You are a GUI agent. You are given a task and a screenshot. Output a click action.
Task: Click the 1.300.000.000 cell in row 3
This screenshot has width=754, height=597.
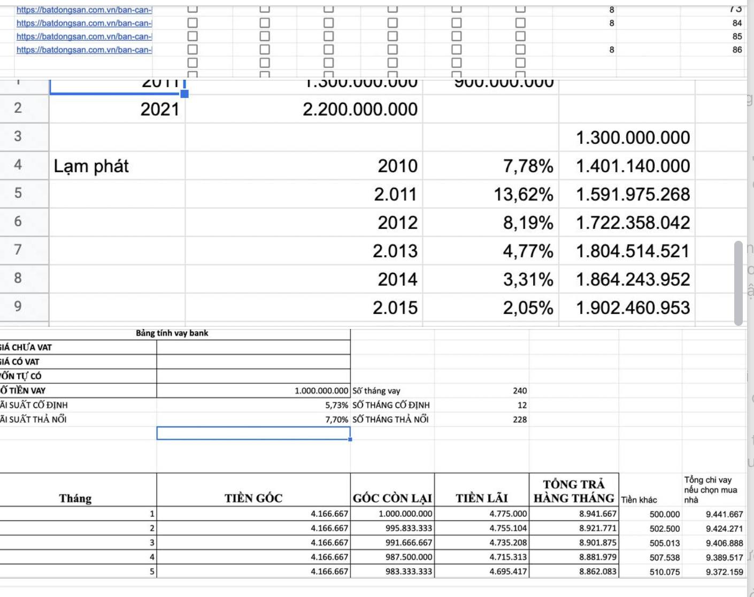click(627, 137)
